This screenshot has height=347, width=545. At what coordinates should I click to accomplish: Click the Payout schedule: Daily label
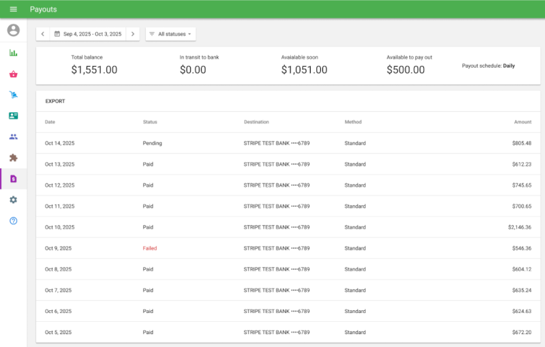(488, 65)
